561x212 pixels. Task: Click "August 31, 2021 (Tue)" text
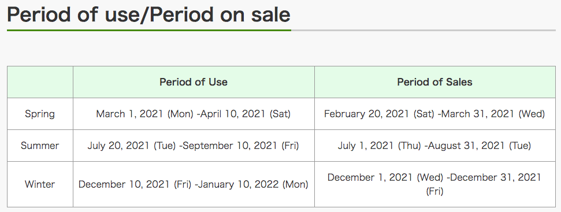pyautogui.click(x=480, y=146)
